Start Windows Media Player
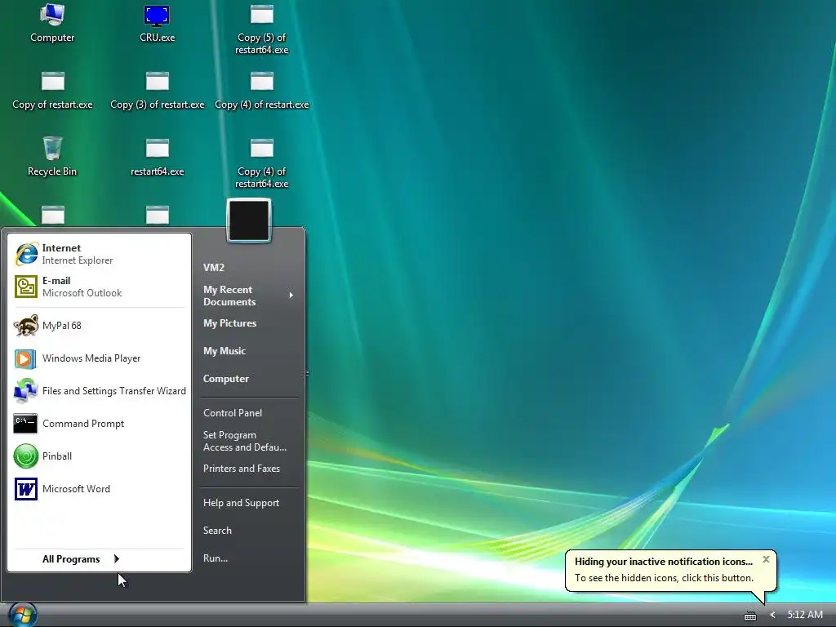 click(100, 358)
